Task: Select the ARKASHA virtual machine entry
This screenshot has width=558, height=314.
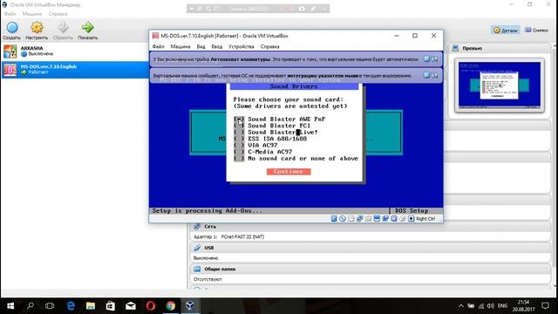Action: coord(75,51)
